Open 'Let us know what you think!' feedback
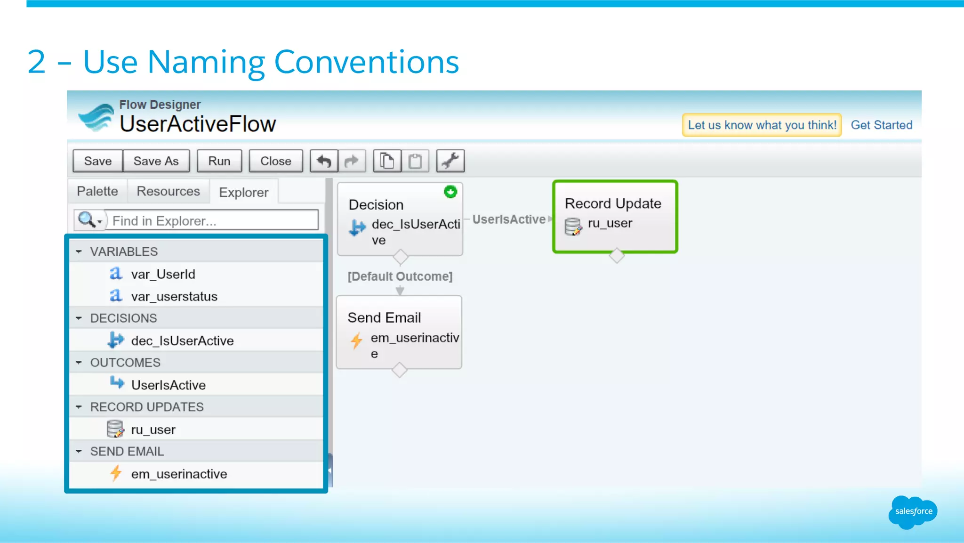The width and height of the screenshot is (964, 543). pyautogui.click(x=762, y=125)
